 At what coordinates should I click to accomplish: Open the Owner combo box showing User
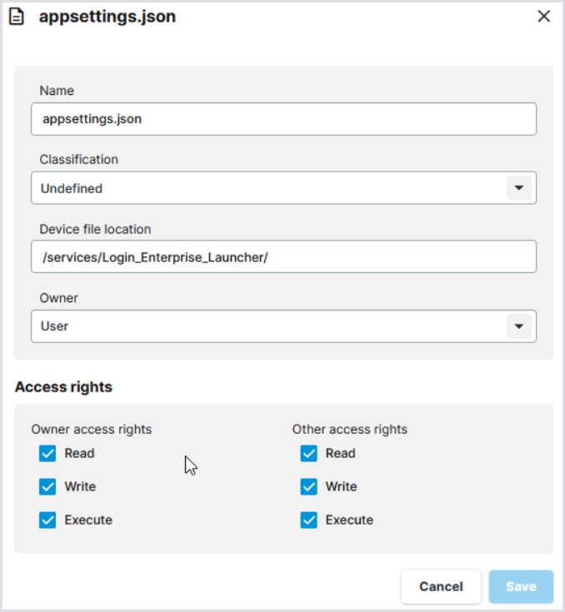(267, 326)
